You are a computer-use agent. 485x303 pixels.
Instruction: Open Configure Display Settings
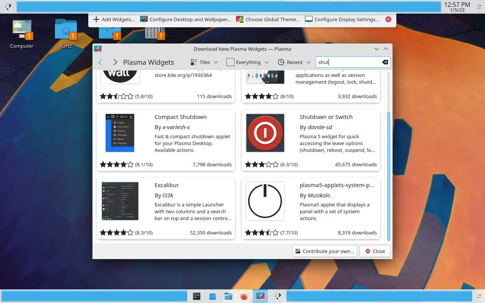point(342,19)
